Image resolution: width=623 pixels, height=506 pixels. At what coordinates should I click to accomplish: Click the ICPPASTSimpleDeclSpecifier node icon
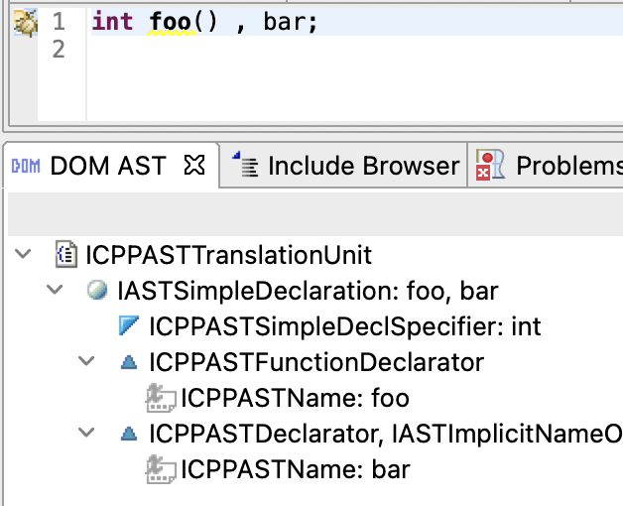coord(129,326)
